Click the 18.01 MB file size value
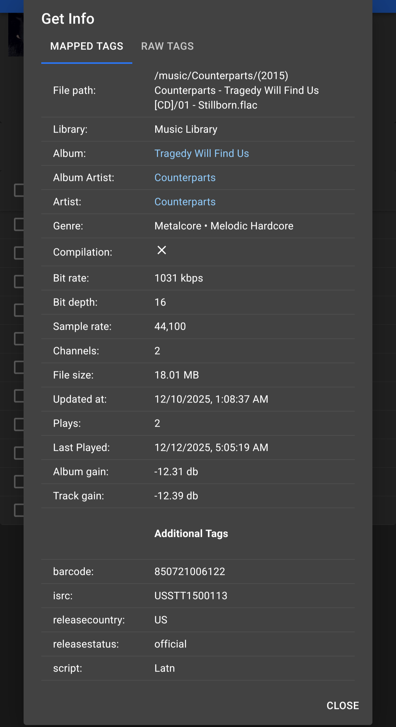The height and width of the screenshot is (727, 396). (x=176, y=375)
